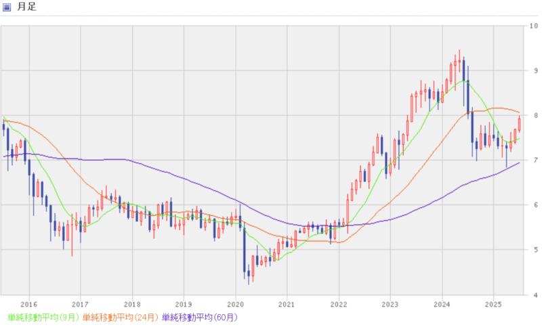Viewport: 542px width, 327px height.
Task: Click the 5 value on the price axis
Action: [536, 250]
